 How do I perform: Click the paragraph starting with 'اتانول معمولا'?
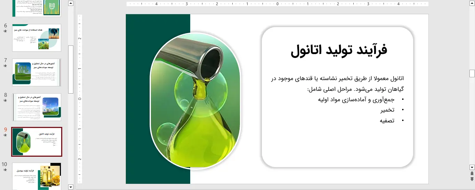tap(337, 84)
